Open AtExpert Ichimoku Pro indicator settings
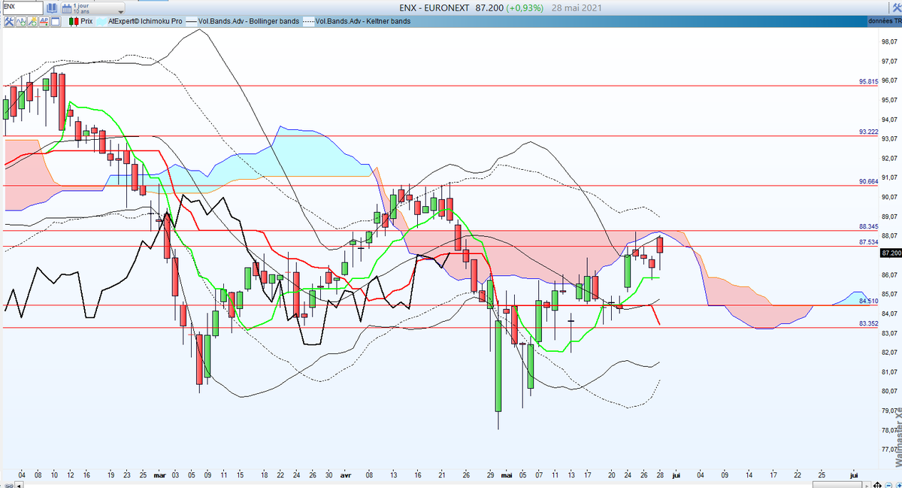 tap(145, 21)
